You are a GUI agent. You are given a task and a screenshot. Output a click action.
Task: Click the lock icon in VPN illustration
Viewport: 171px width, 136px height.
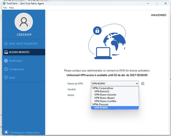pyautogui.click(x=97, y=31)
